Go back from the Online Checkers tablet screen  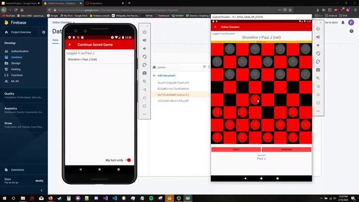point(215,27)
